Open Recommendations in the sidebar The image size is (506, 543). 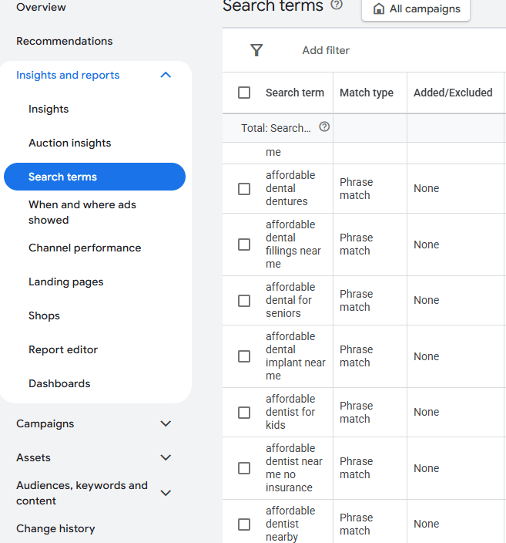65,41
